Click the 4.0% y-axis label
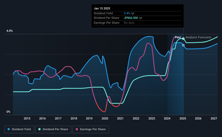 [9, 31]
